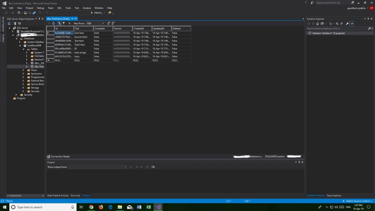Click Solution Explorer switch views icon

(x=322, y=24)
